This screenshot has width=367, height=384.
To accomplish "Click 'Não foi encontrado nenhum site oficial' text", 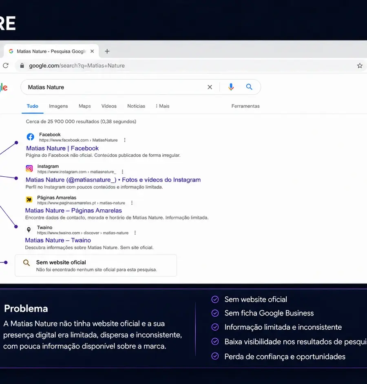I will [x=96, y=270].
